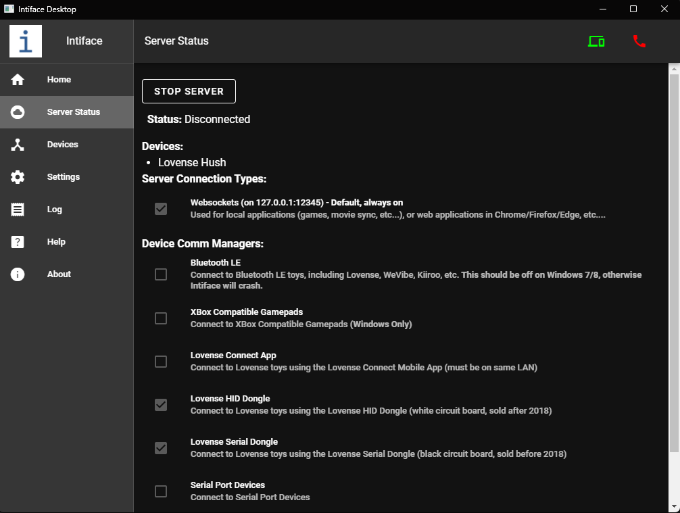
Task: Enable the Lovense Connect App checkbox
Action: (x=161, y=362)
